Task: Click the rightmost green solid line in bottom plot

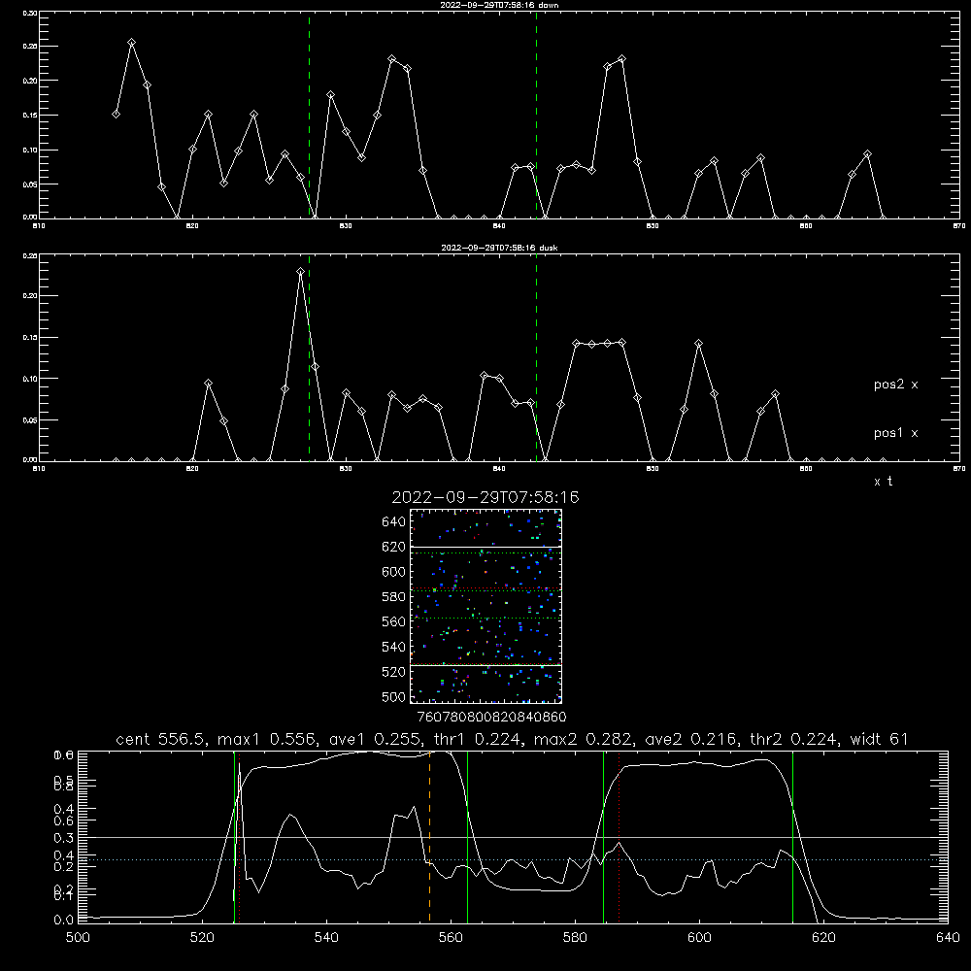Action: coord(792,836)
